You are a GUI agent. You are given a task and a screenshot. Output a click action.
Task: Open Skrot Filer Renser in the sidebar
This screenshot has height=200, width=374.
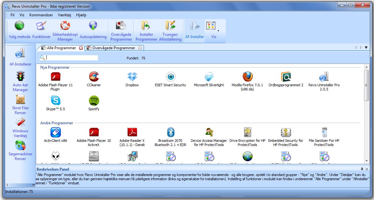[x=20, y=104]
